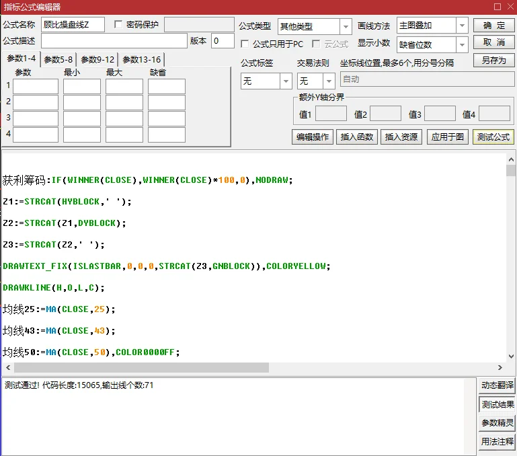Click the 确定 button
Viewport: 517px width, 456px height.
[493, 26]
